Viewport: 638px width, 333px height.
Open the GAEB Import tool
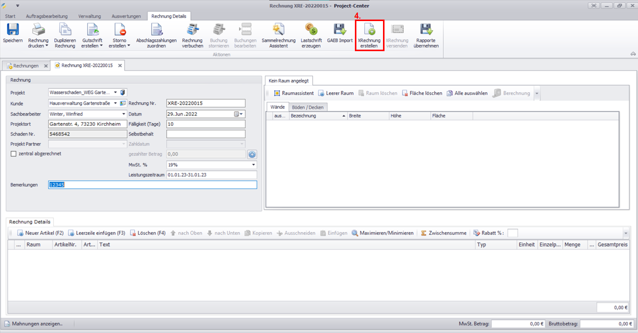point(340,30)
